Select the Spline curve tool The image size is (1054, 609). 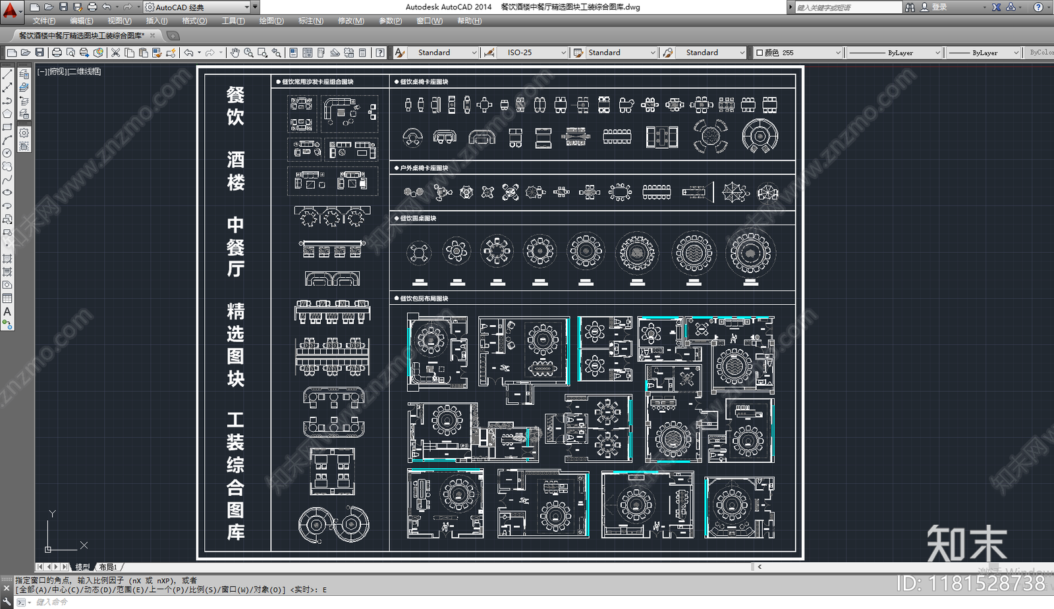point(7,180)
